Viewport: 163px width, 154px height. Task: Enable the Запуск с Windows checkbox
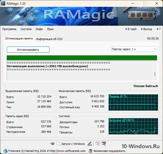[x=58, y=144]
